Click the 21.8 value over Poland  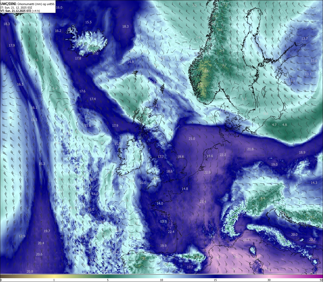coord(250,149)
